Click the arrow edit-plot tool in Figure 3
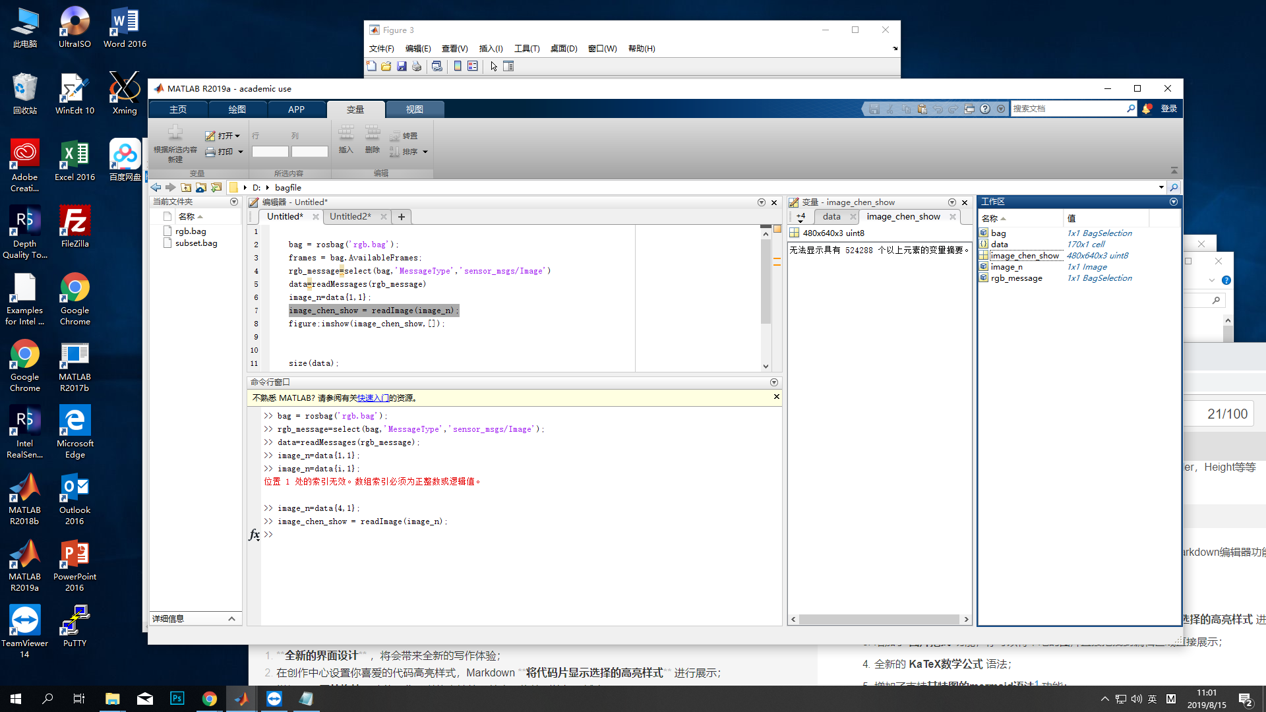The height and width of the screenshot is (712, 1266). 494,67
